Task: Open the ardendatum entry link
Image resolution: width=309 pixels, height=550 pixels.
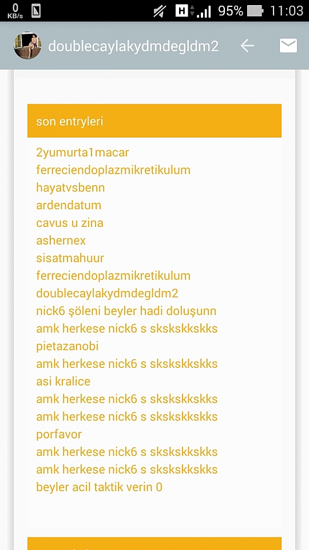Action: click(69, 205)
